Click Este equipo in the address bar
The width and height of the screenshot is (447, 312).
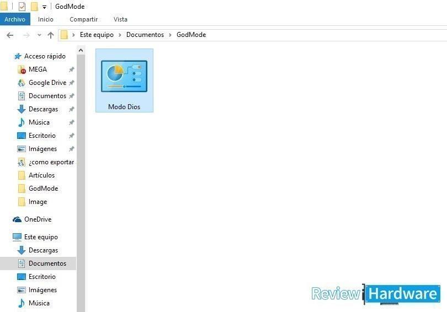(97, 35)
